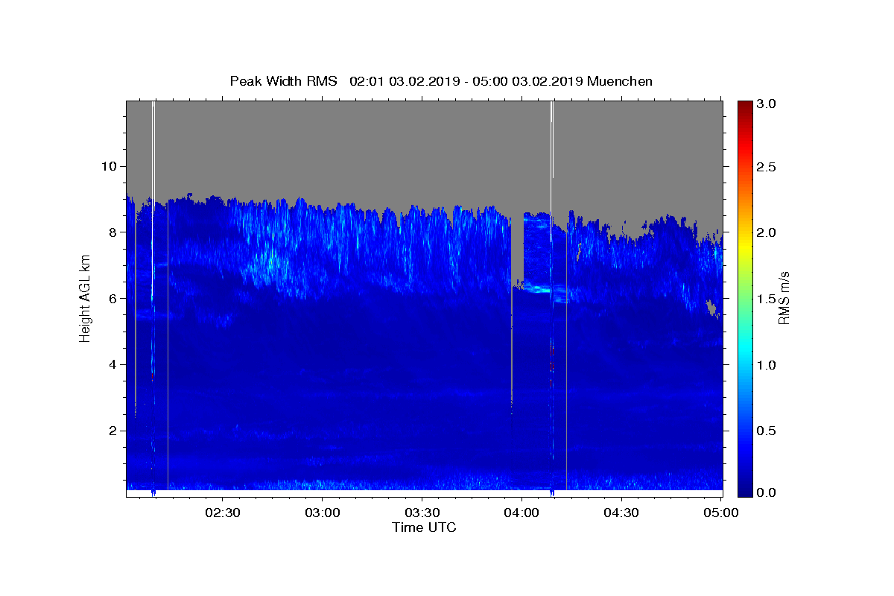This screenshot has width=894, height=596.
Task: Click the 04:30 time tick label
Action: (621, 513)
